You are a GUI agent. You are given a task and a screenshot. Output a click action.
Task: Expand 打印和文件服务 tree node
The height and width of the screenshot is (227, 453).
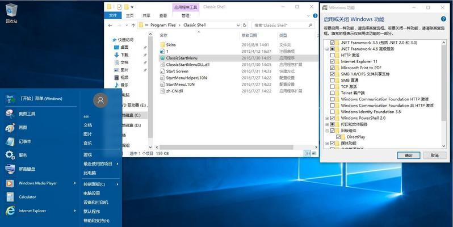tap(327, 124)
